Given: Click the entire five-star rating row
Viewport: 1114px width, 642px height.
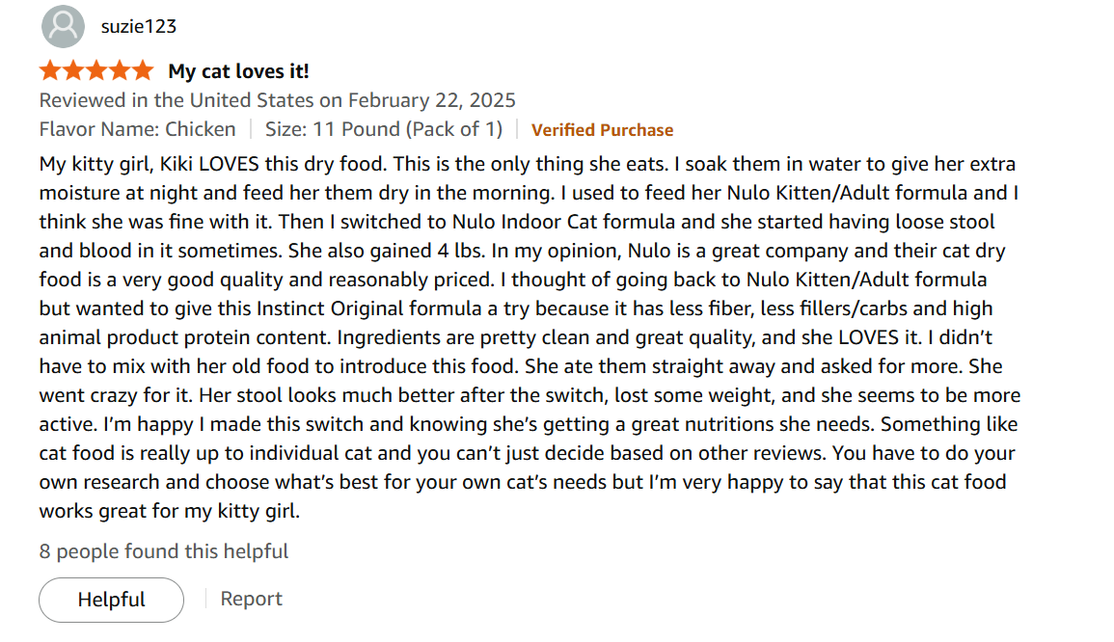Looking at the screenshot, I should pos(95,69).
